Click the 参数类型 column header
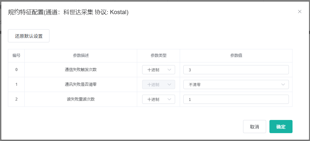 click(x=158, y=56)
